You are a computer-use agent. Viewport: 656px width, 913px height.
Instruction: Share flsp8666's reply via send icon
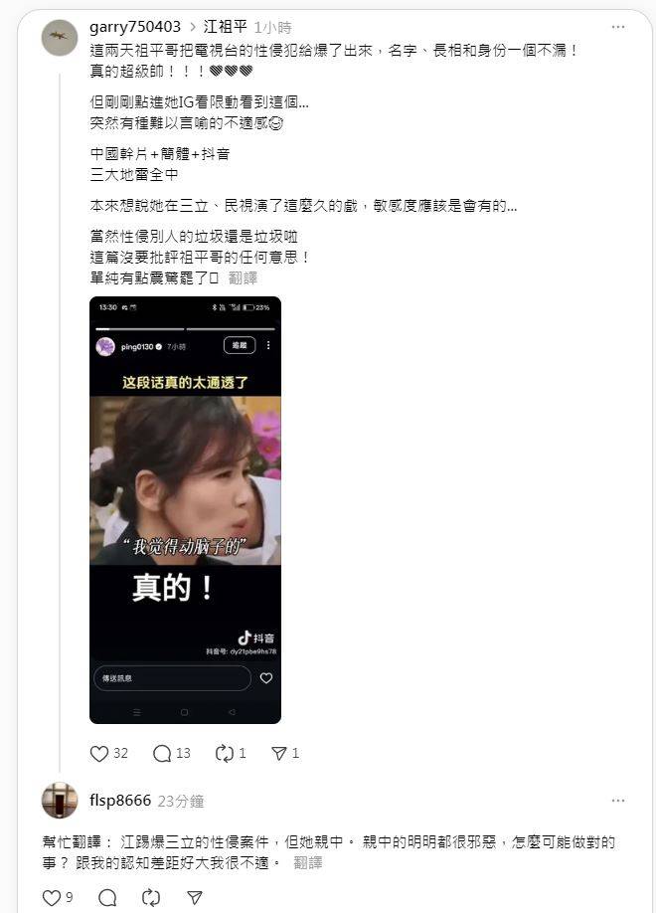[195, 898]
